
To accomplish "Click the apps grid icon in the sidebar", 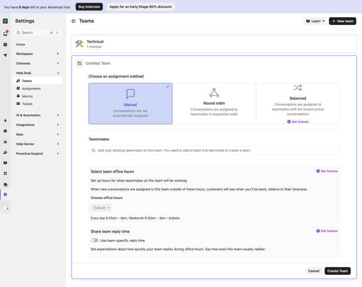I will pos(5,173).
